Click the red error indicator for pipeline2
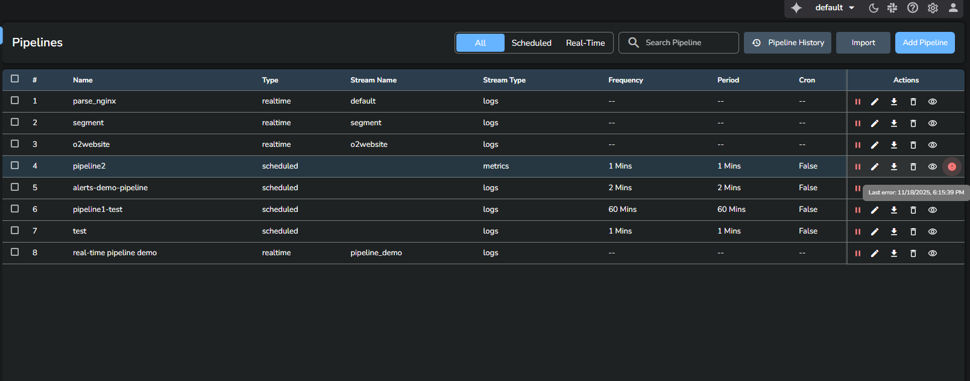 pos(952,167)
